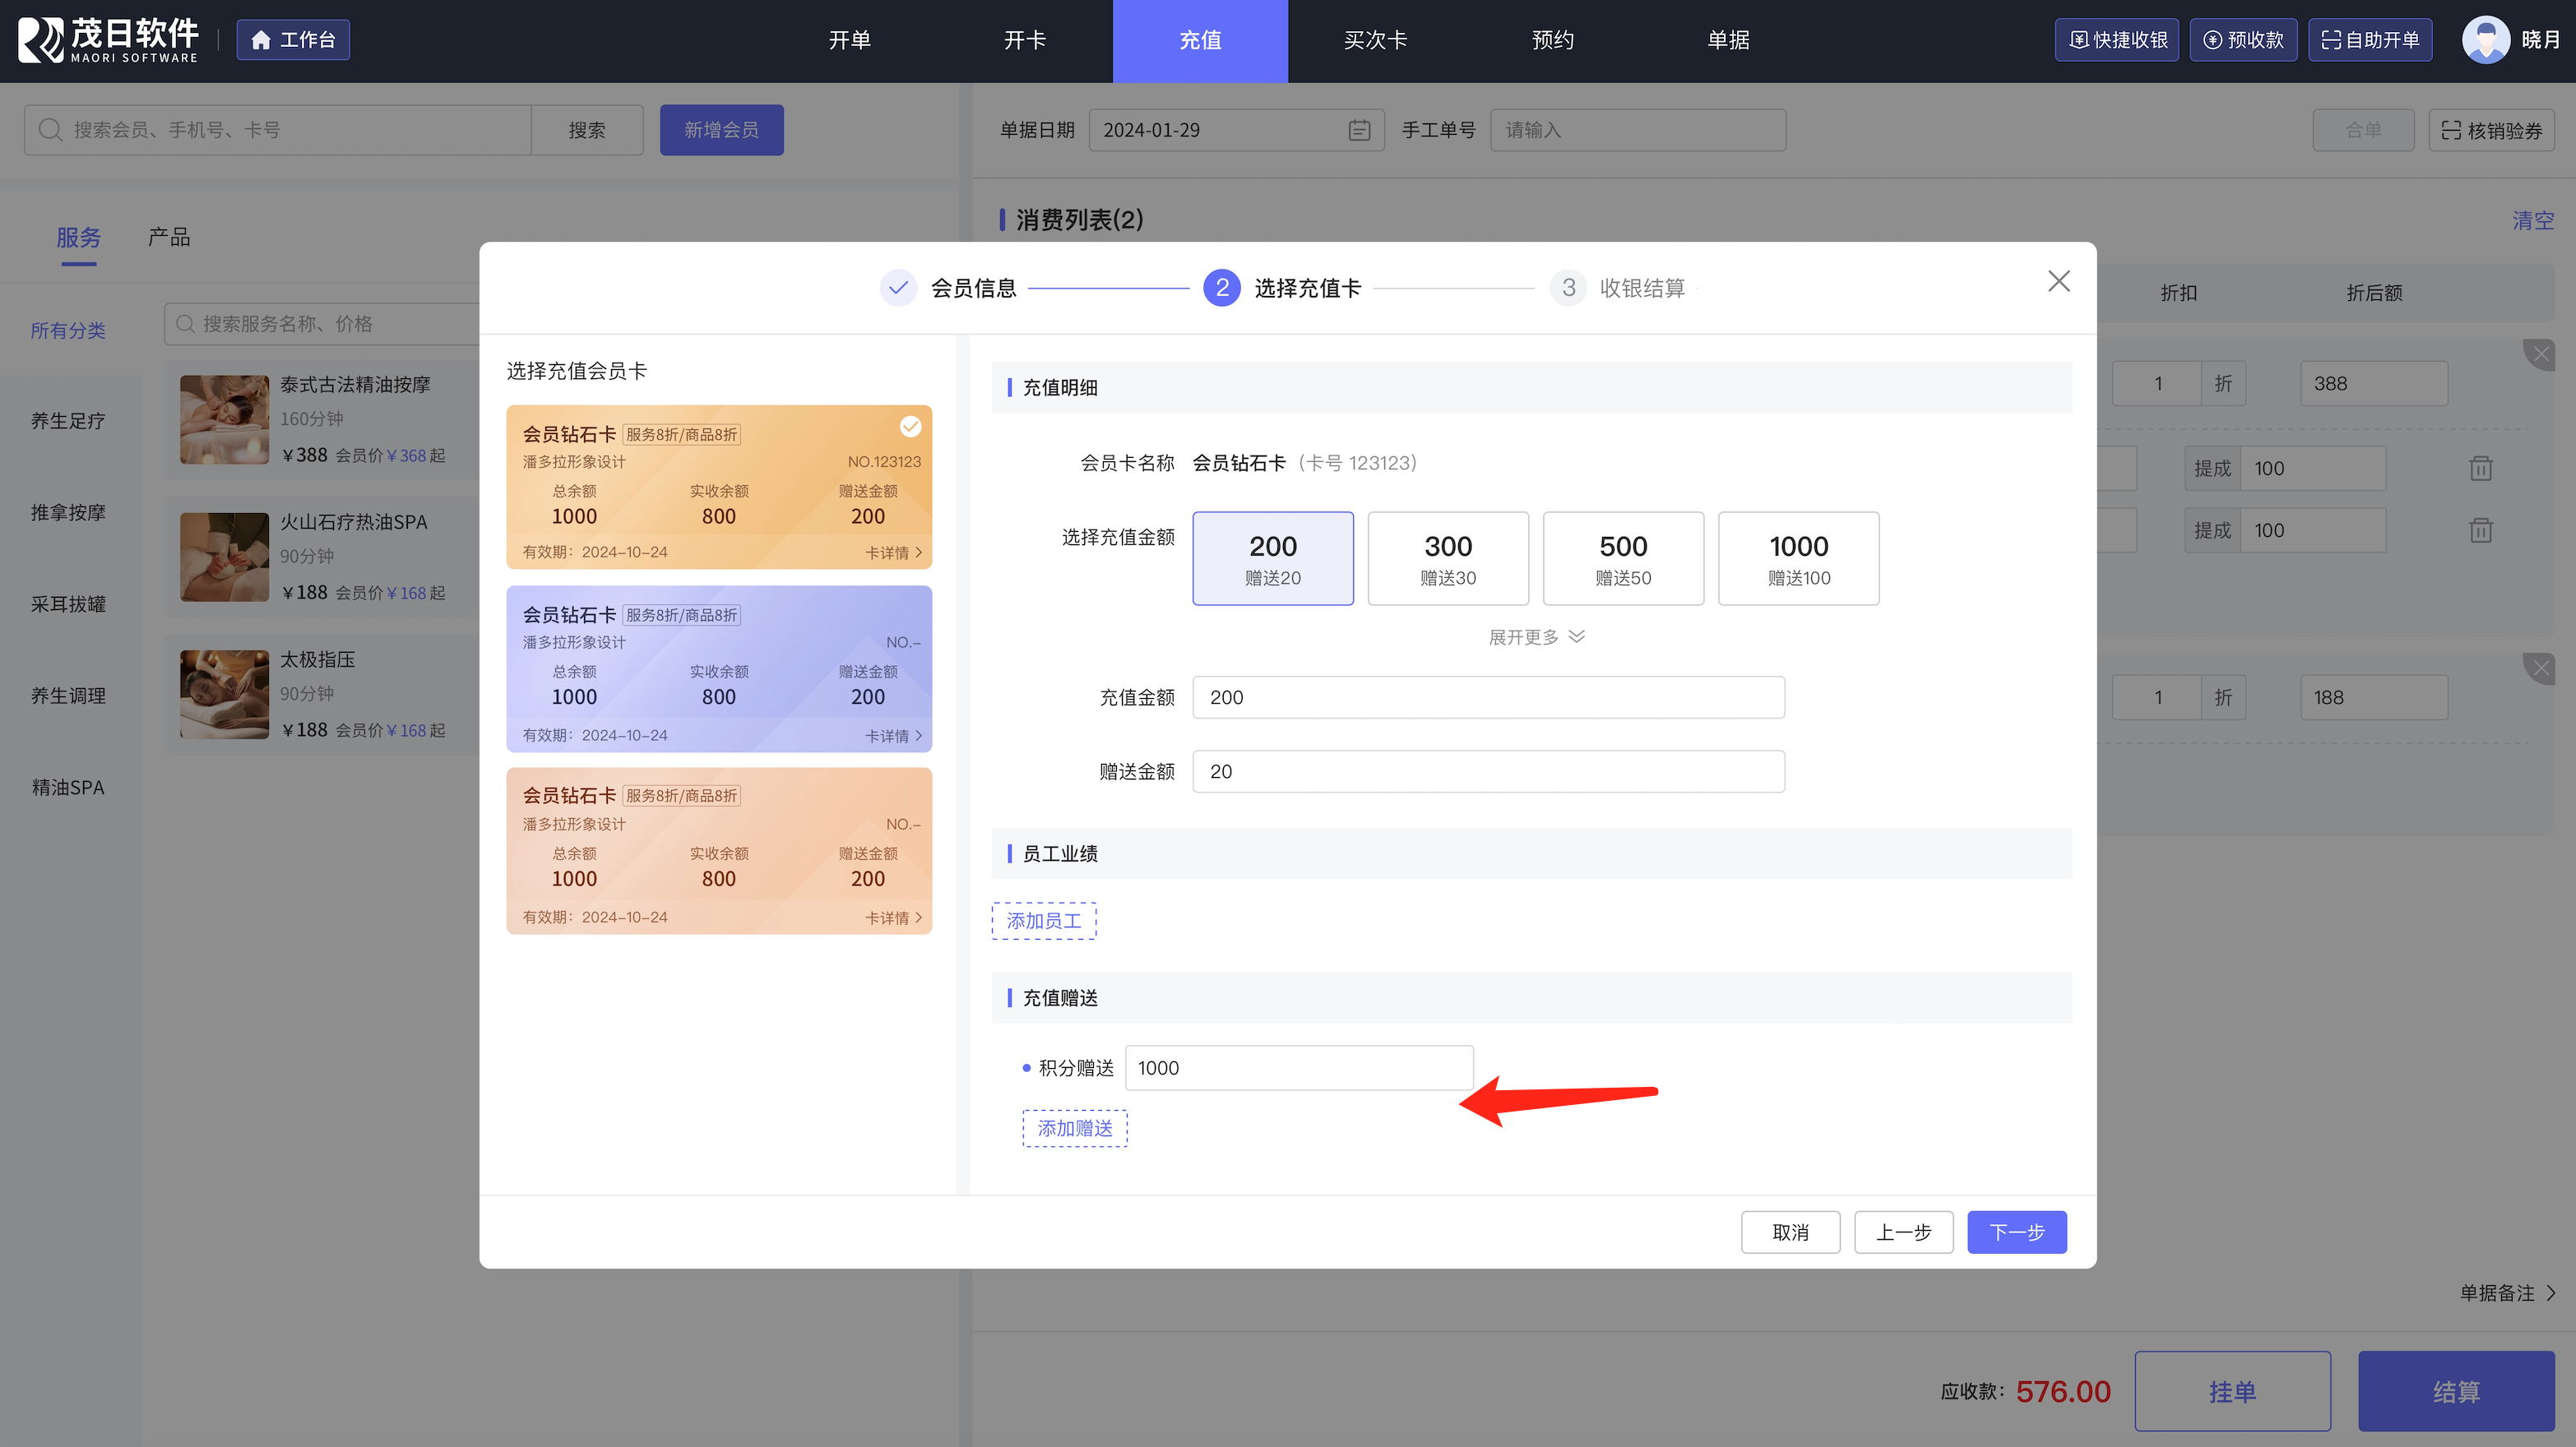Click the 核销验券 scan button
The height and width of the screenshot is (1447, 2576).
click(x=2491, y=130)
